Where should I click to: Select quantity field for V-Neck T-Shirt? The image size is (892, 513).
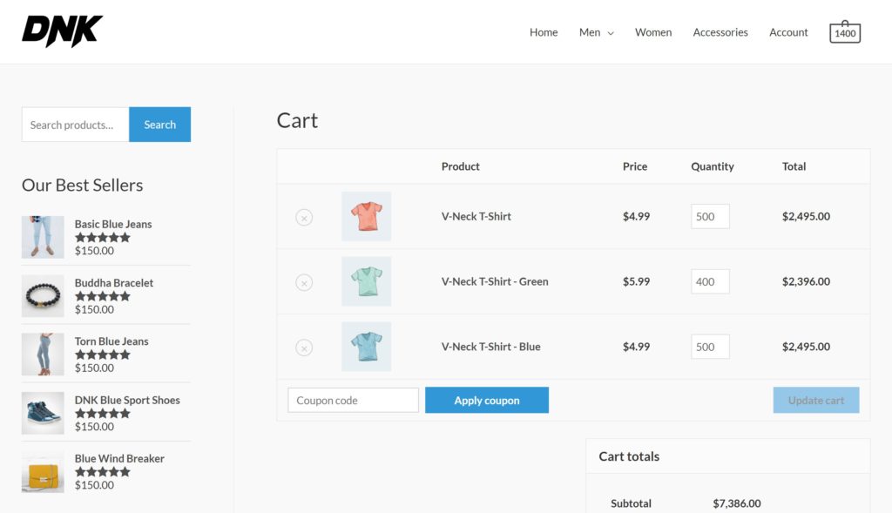click(x=710, y=217)
